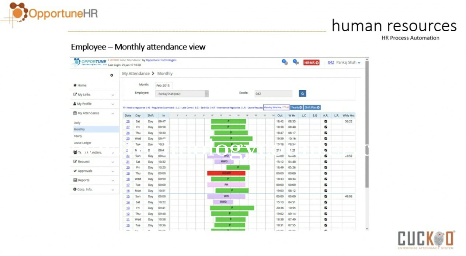Click the In time 13:23 cell

click(162, 167)
